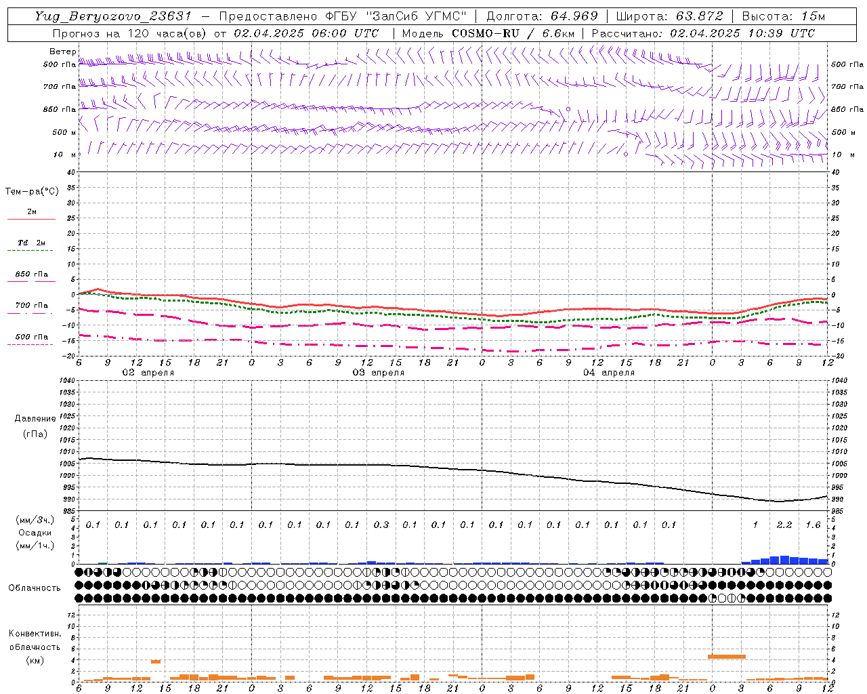Viewport: 867px width, 694px height.
Task: Click the date label 04 апреля
Action: tap(608, 373)
